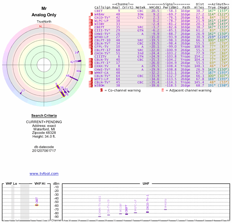232x223 pixels.
Task: Select the adjacent-channel icon beside CKCO-TV*
Action: pos(90,17)
